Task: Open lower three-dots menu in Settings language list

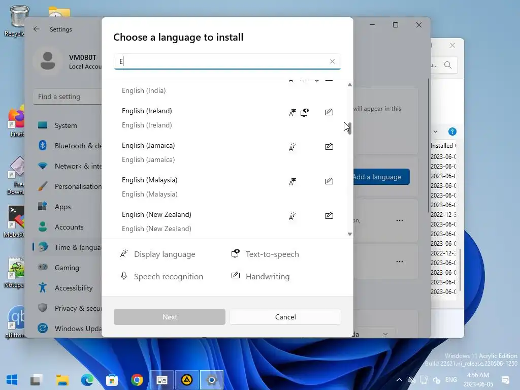Action: coord(400,262)
